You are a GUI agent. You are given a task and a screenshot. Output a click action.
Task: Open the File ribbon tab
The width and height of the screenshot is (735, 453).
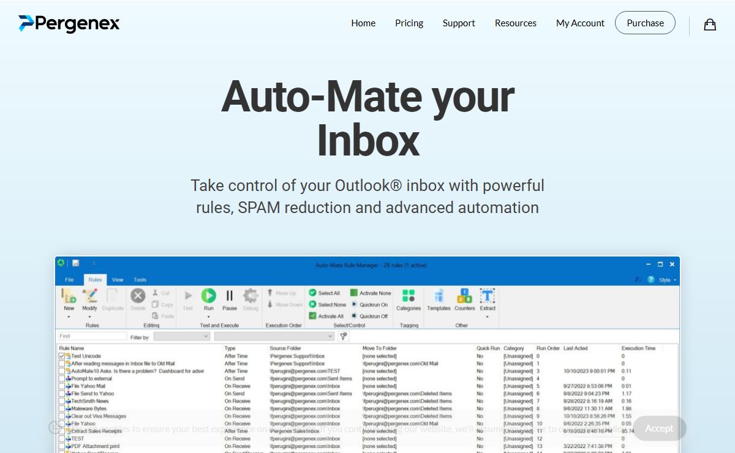pyautogui.click(x=69, y=280)
